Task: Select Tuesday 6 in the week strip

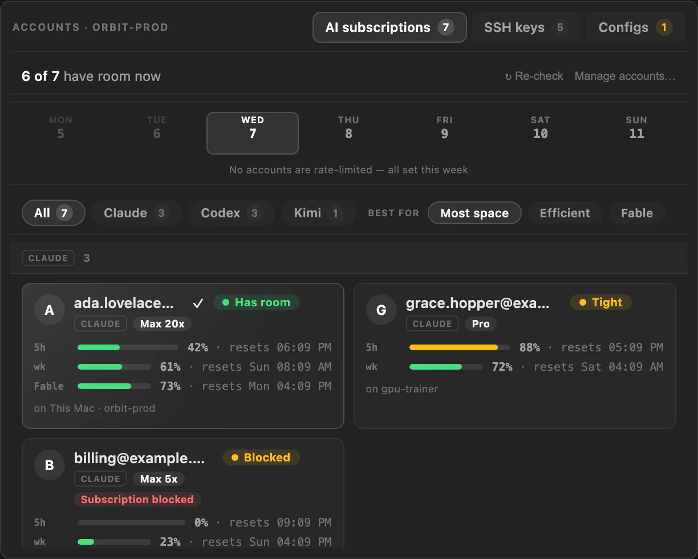Action: pos(157,133)
